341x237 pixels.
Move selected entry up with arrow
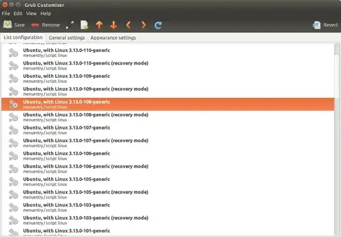coord(99,25)
